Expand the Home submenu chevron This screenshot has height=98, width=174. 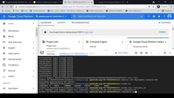coord(33,24)
